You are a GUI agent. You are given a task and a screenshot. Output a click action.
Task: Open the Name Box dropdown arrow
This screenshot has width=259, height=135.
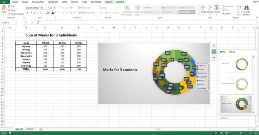tap(16, 23)
